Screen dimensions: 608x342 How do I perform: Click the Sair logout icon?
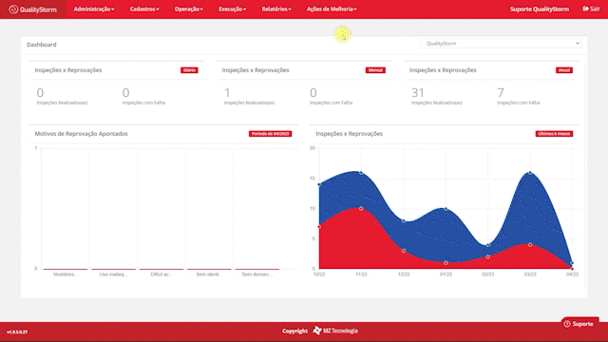pos(585,9)
